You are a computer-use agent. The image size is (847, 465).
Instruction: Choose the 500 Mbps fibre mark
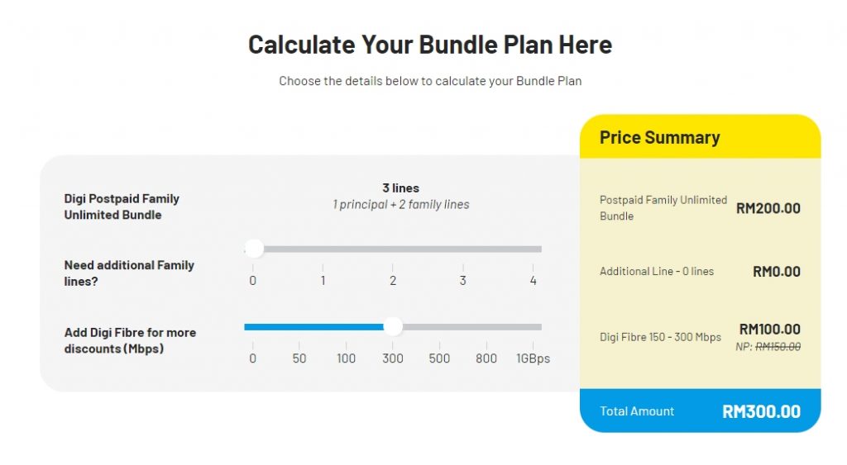[439, 326]
